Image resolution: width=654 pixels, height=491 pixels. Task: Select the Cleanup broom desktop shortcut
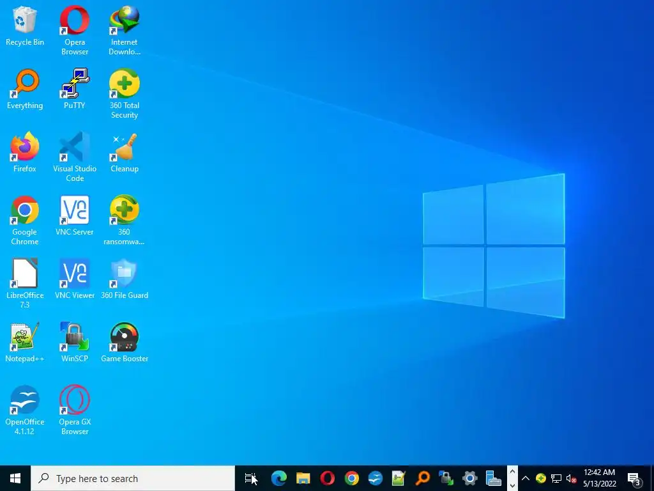pyautogui.click(x=125, y=152)
